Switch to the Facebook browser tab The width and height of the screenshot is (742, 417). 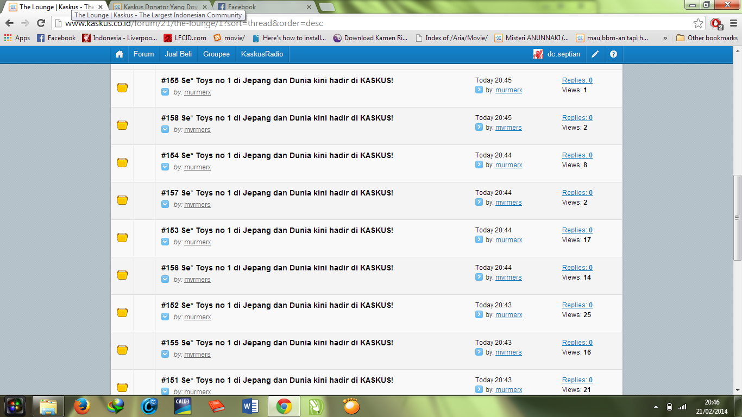tap(265, 7)
